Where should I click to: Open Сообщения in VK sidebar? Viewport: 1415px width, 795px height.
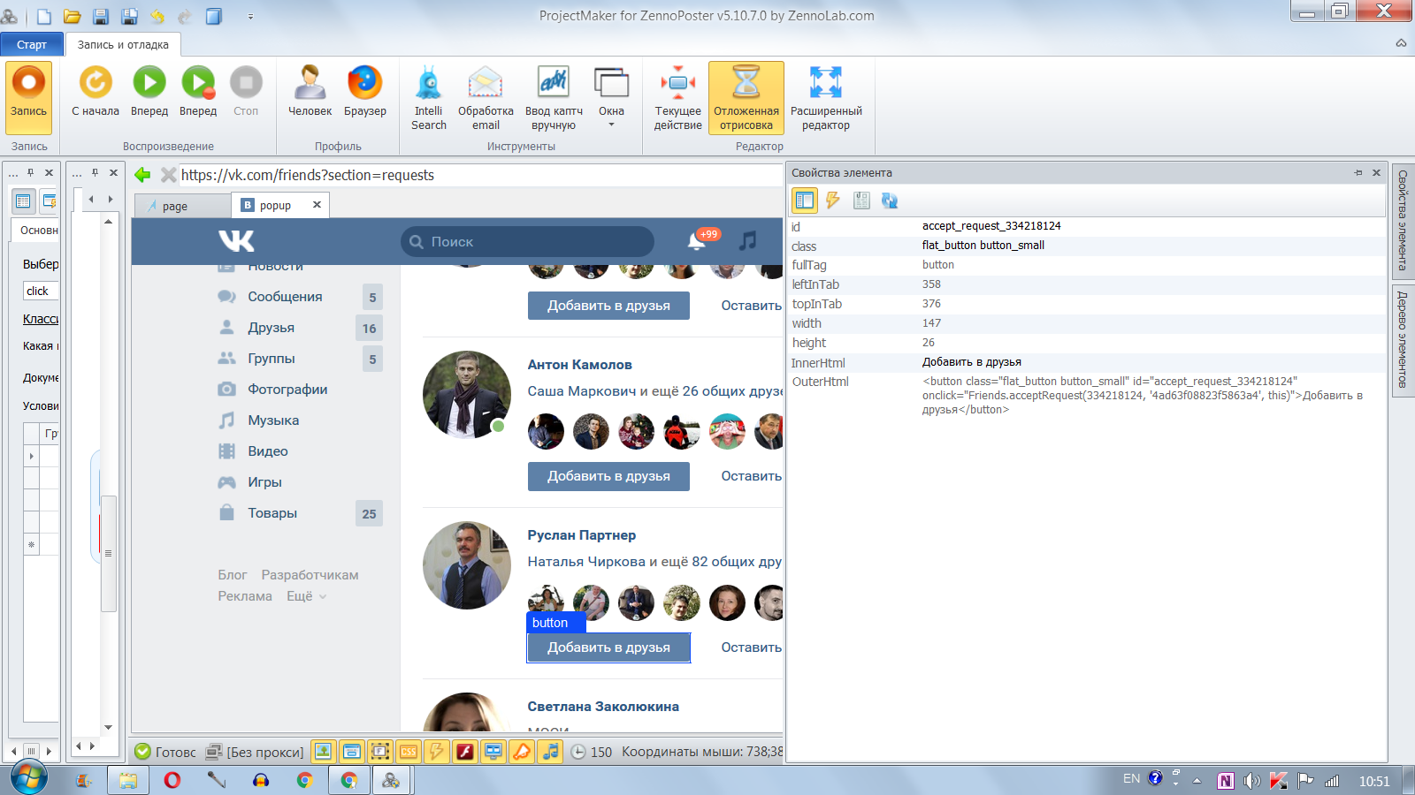point(285,297)
